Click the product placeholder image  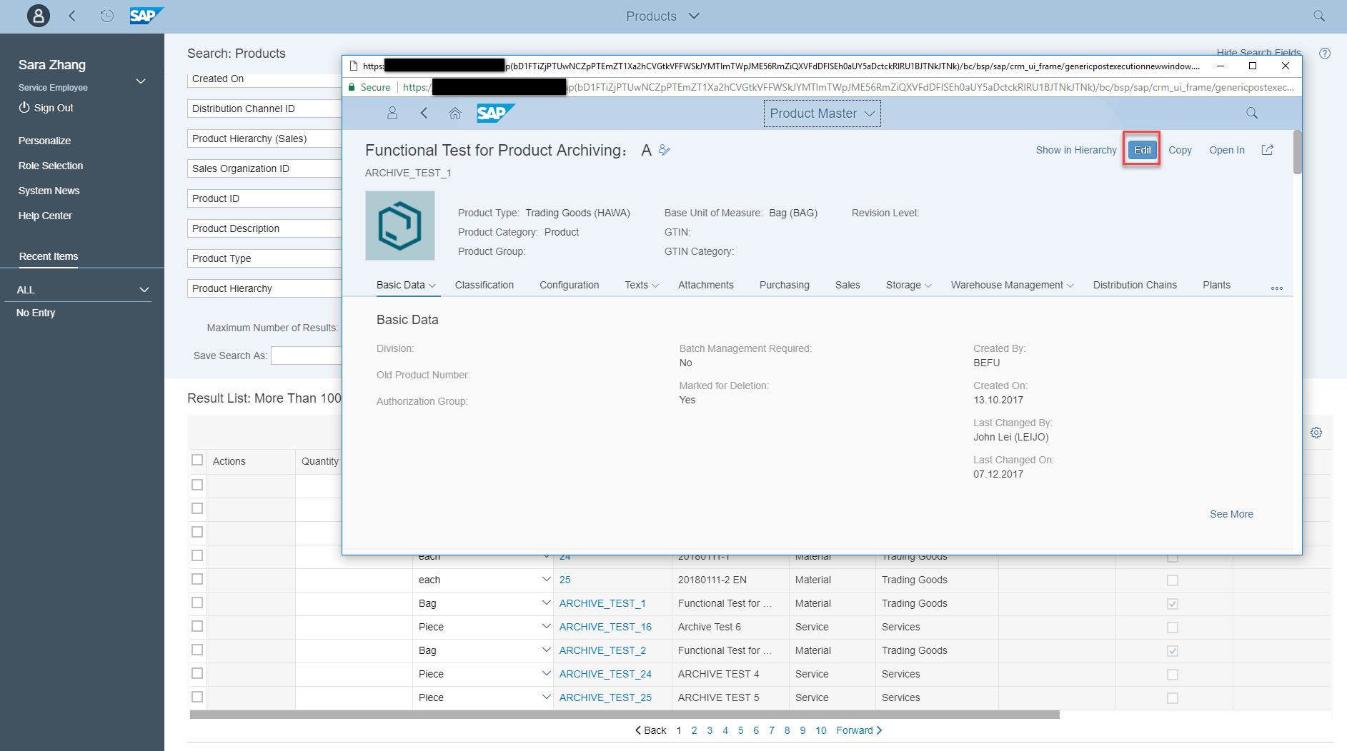pyautogui.click(x=400, y=226)
